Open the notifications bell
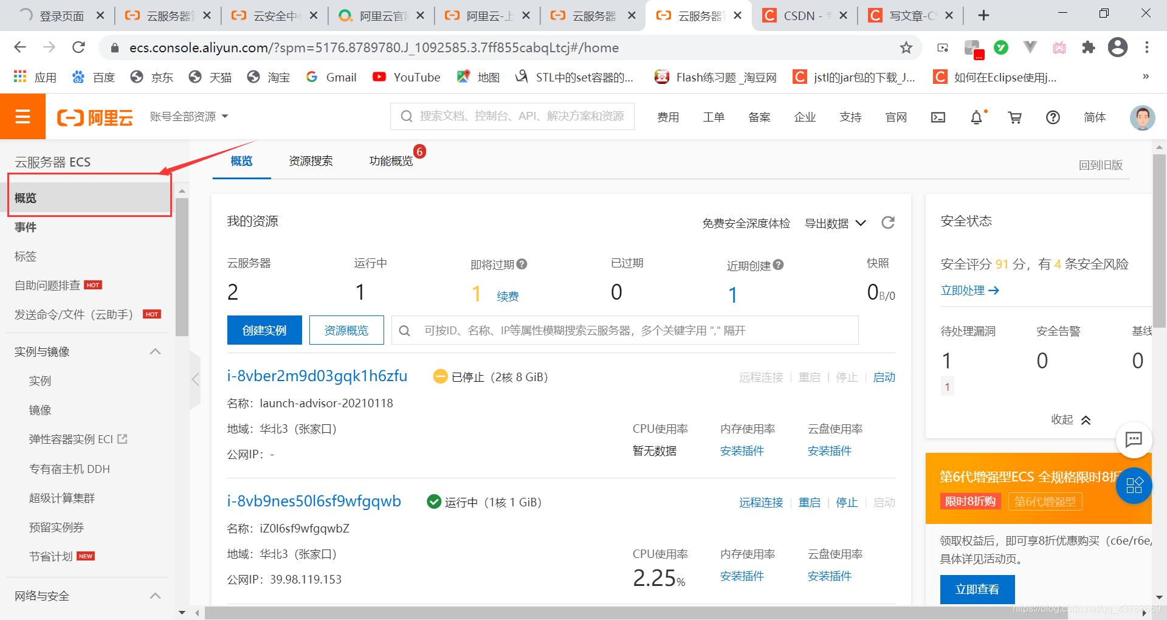 pyautogui.click(x=977, y=117)
